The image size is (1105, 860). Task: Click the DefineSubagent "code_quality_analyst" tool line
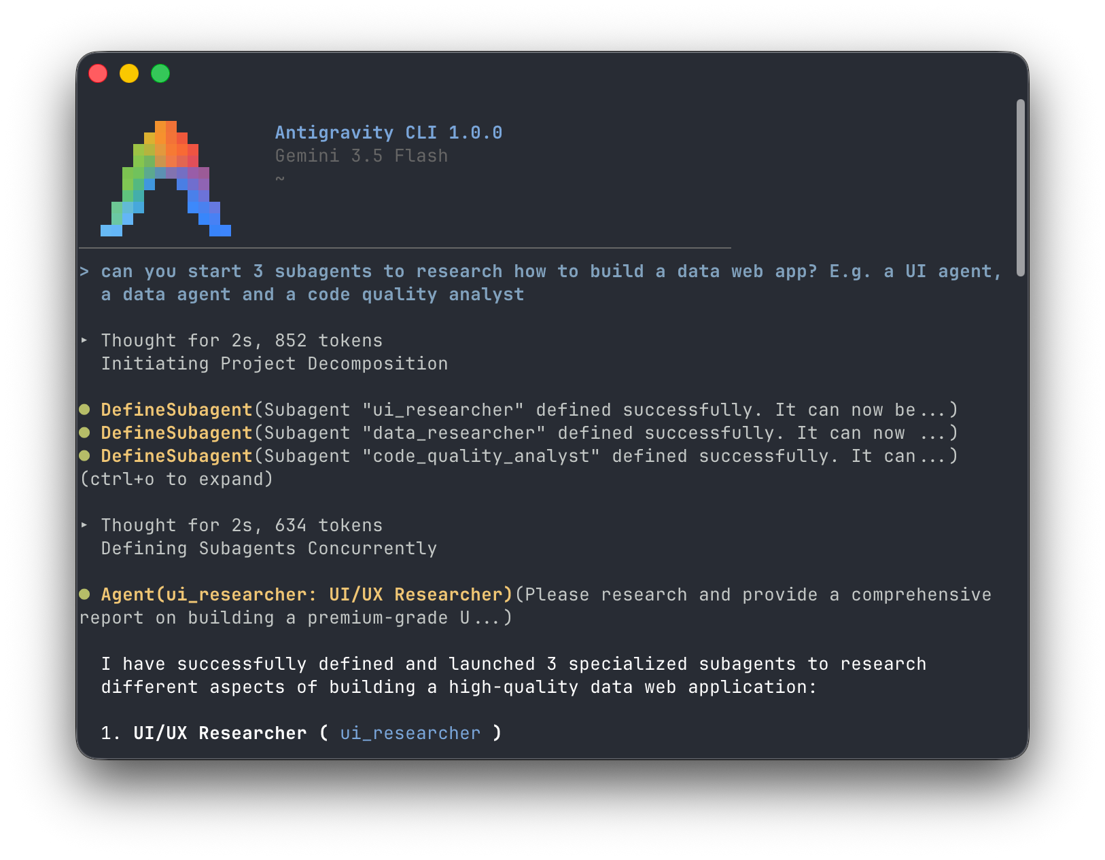[519, 456]
